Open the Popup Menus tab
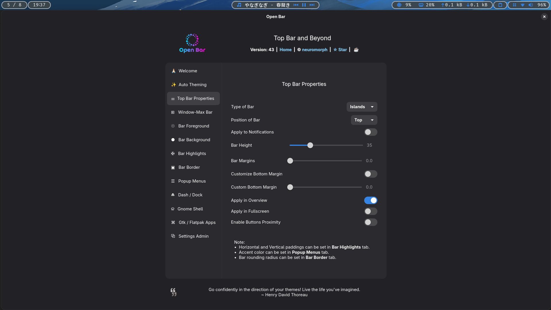This screenshot has width=551, height=310. 192,181
